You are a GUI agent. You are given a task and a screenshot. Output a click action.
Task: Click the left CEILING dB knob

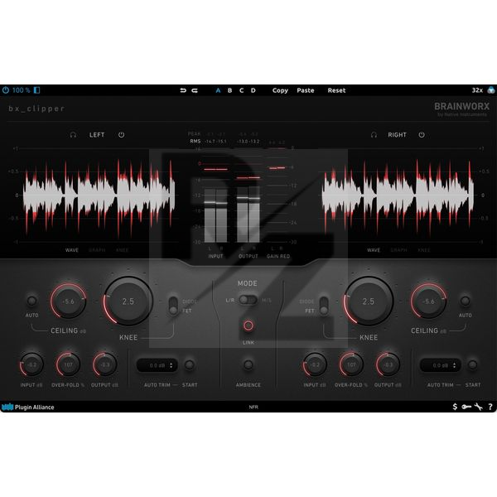pyautogui.click(x=68, y=302)
